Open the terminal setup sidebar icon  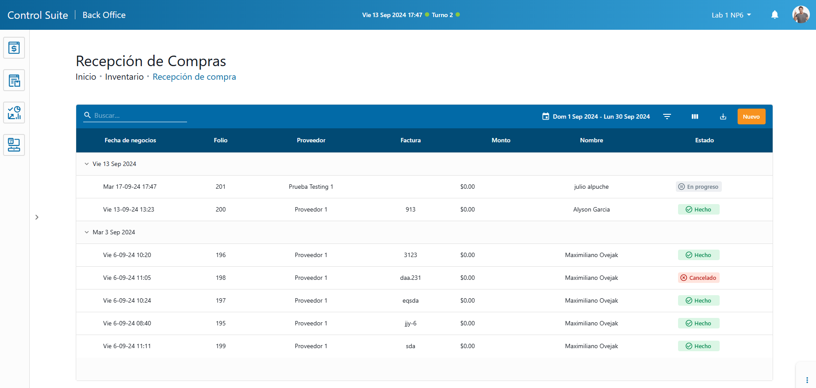coord(14,145)
